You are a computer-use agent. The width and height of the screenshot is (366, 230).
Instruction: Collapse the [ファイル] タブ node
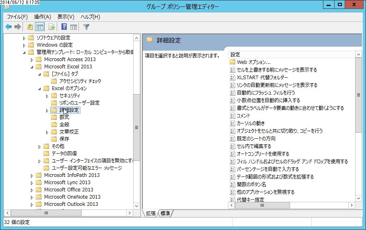[x=39, y=74]
